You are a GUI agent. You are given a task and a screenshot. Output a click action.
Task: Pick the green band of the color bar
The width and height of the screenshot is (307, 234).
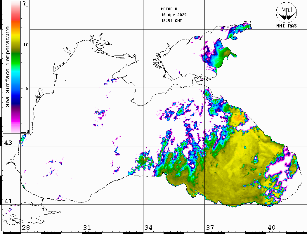[x=16, y=59]
